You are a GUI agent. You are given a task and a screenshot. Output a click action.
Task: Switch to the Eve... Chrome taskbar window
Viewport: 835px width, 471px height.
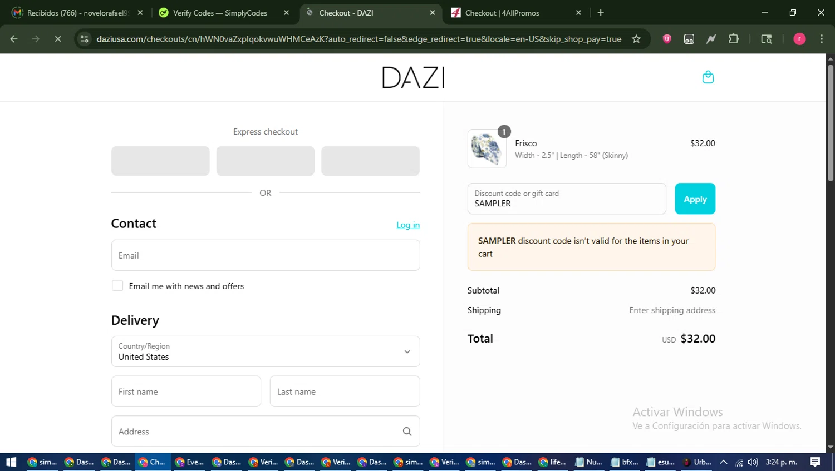pos(189,462)
